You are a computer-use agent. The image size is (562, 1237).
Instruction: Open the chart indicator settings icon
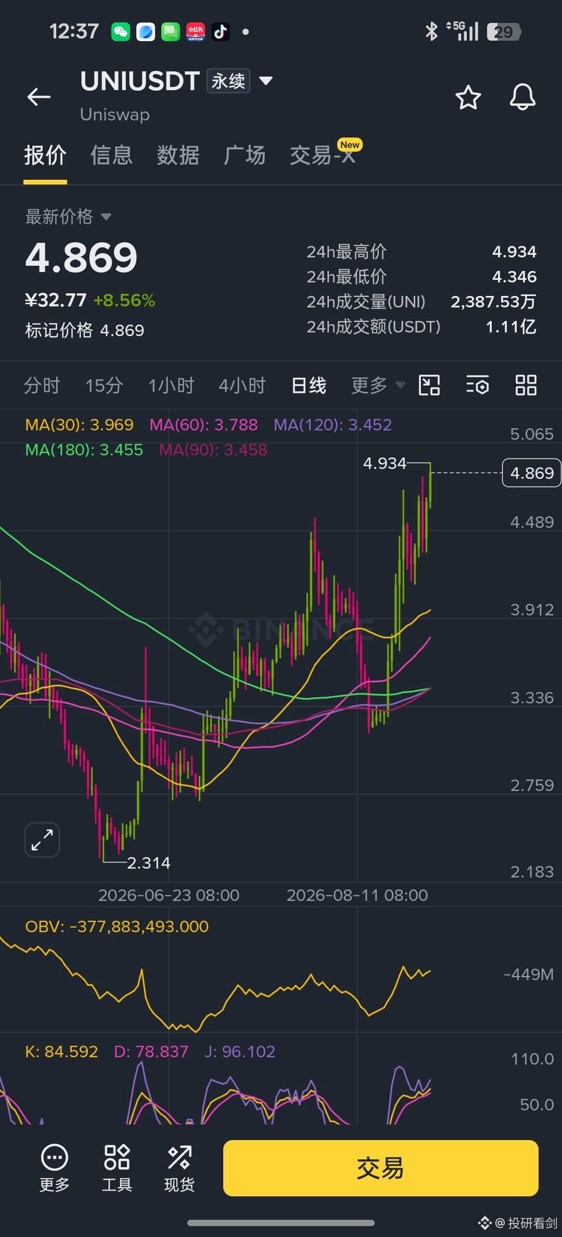coord(477,386)
